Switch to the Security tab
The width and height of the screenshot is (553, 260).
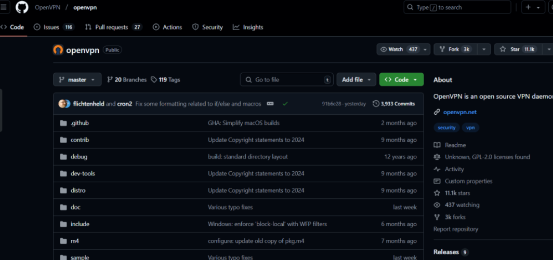click(x=207, y=27)
